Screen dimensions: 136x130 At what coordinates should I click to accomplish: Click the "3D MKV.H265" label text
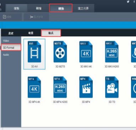point(112,67)
